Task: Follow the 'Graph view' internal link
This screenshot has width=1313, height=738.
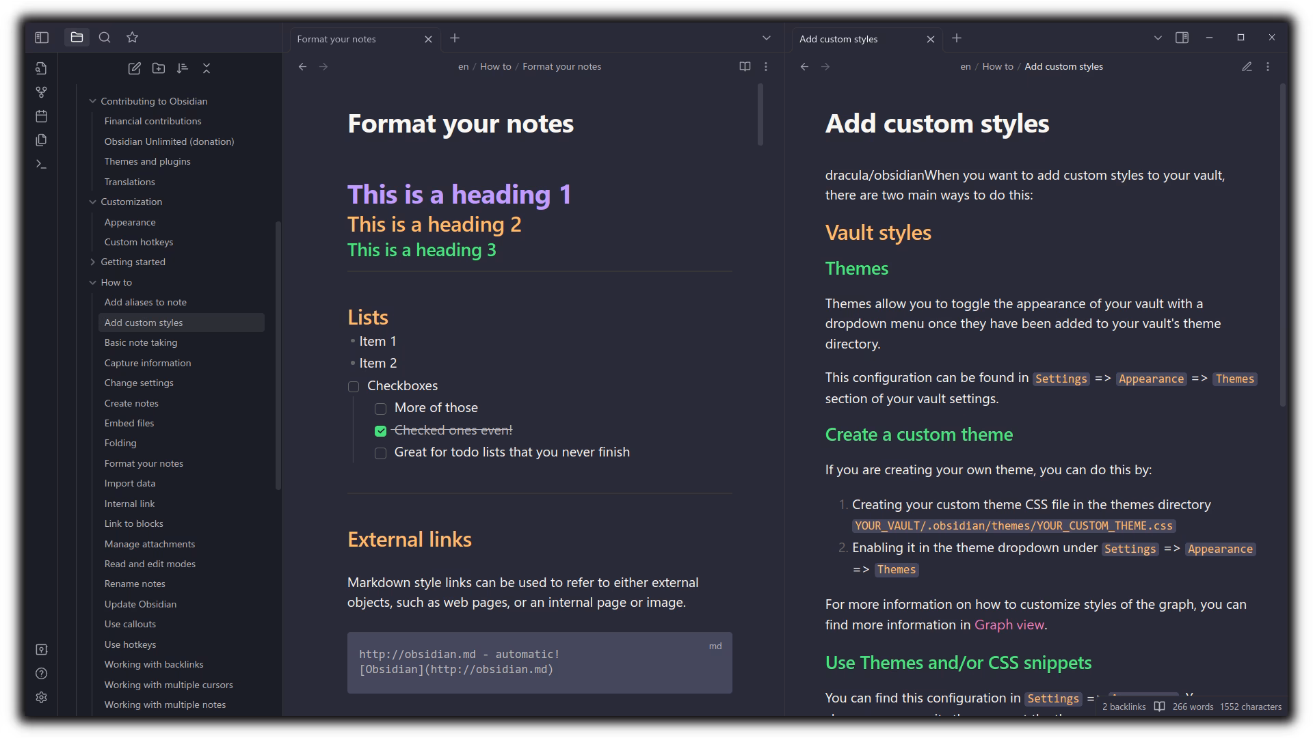Action: click(1009, 625)
